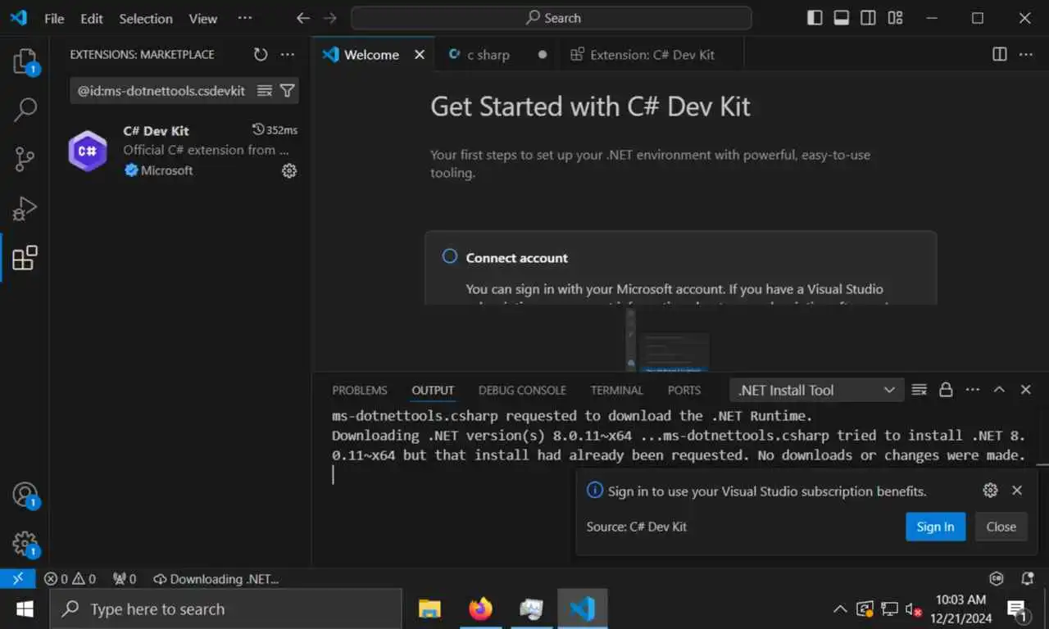Screen dimensions: 1049x629
Task: Toggle the primary side bar layout icon
Action: point(815,18)
